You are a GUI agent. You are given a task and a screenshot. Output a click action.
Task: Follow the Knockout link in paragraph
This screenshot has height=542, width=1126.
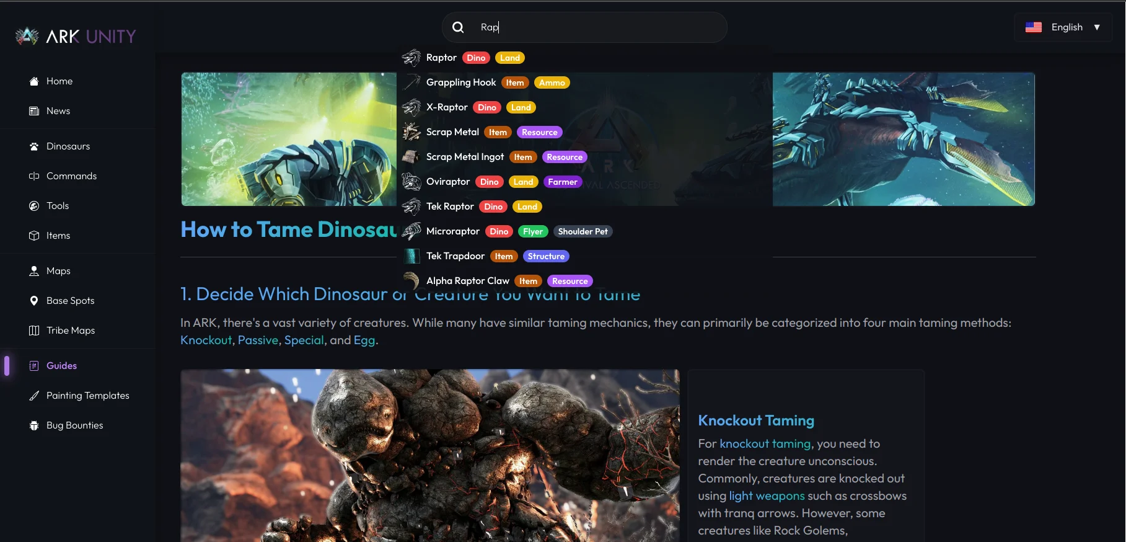point(206,340)
